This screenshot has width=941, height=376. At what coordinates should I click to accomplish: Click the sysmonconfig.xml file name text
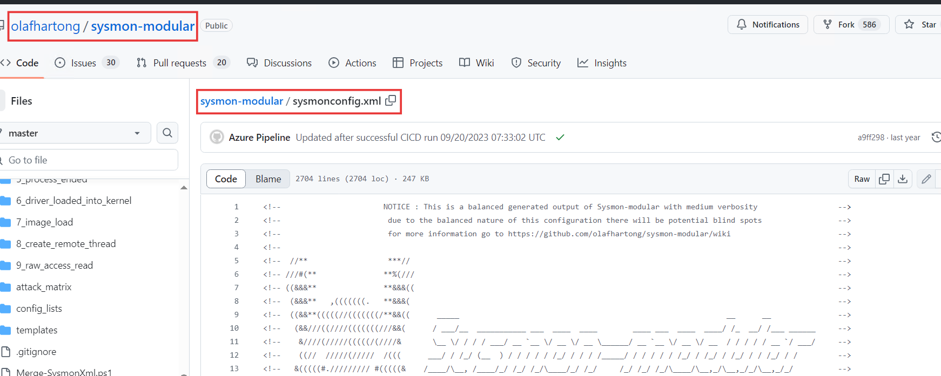[337, 101]
